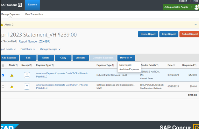Choose Available Expenses from Move to menu

[129, 69]
